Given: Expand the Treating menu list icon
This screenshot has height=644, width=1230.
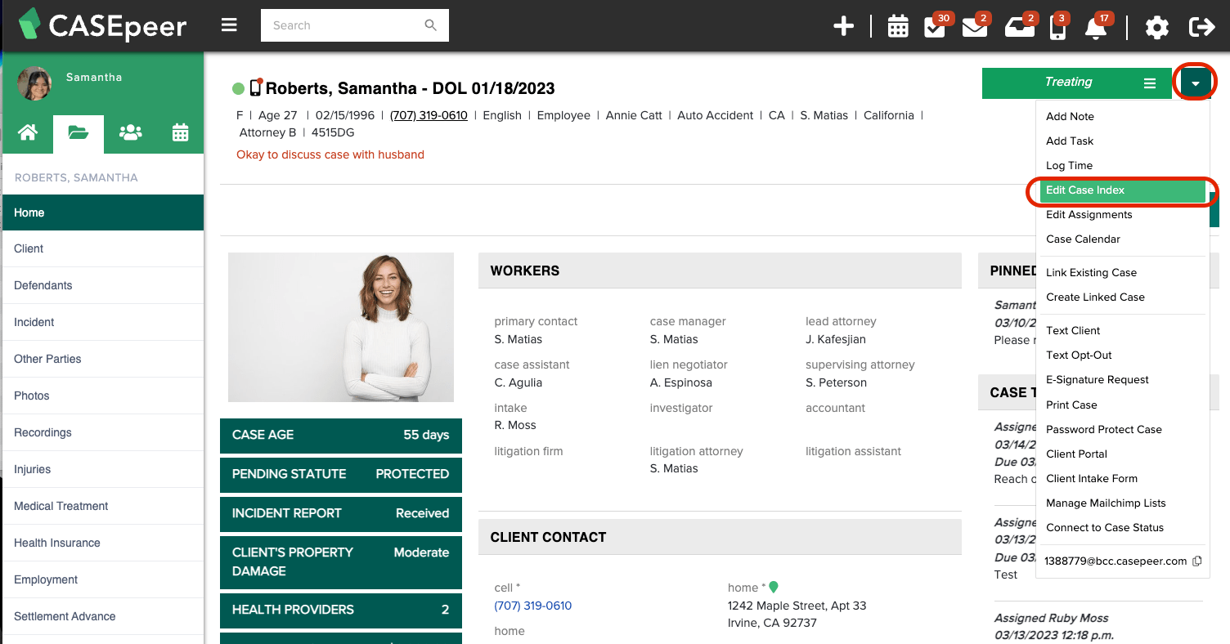Looking at the screenshot, I should tap(1149, 82).
